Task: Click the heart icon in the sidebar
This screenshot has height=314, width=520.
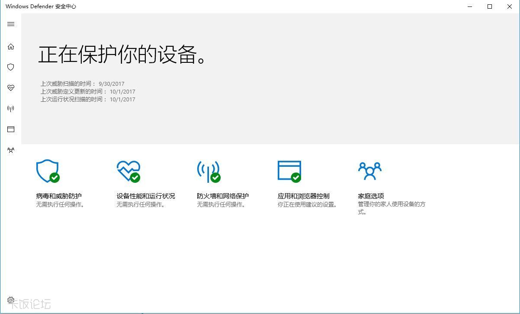Action: click(x=11, y=88)
